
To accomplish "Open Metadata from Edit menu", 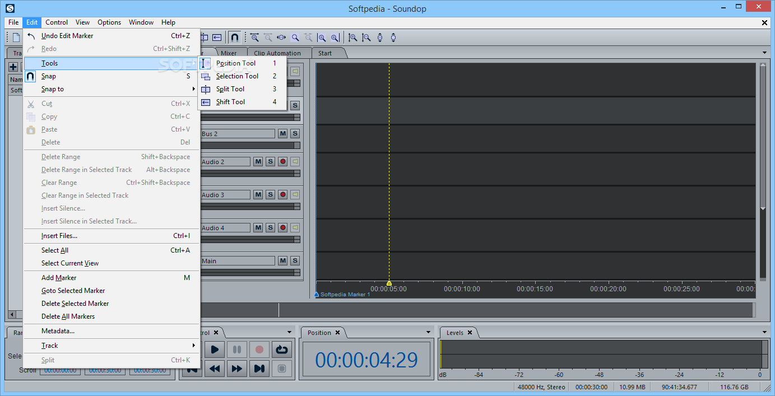I will [x=112, y=331].
